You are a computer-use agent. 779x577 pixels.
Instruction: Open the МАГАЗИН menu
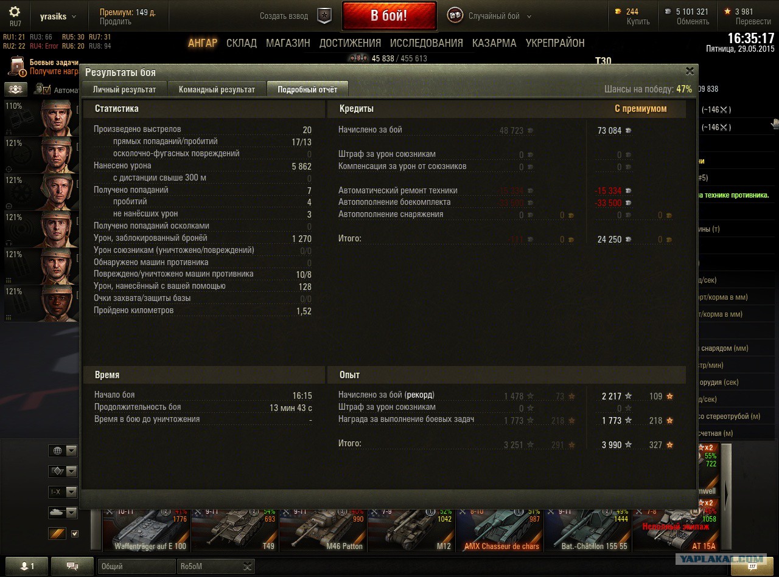coord(288,43)
